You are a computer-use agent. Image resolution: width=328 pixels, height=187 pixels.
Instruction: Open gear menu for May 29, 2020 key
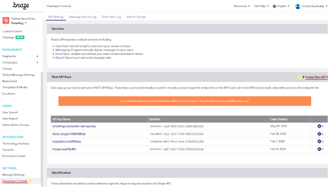(x=320, y=126)
